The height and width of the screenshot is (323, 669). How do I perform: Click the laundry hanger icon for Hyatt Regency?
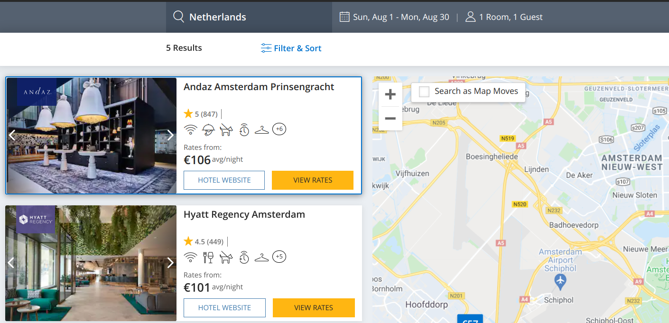(x=262, y=257)
